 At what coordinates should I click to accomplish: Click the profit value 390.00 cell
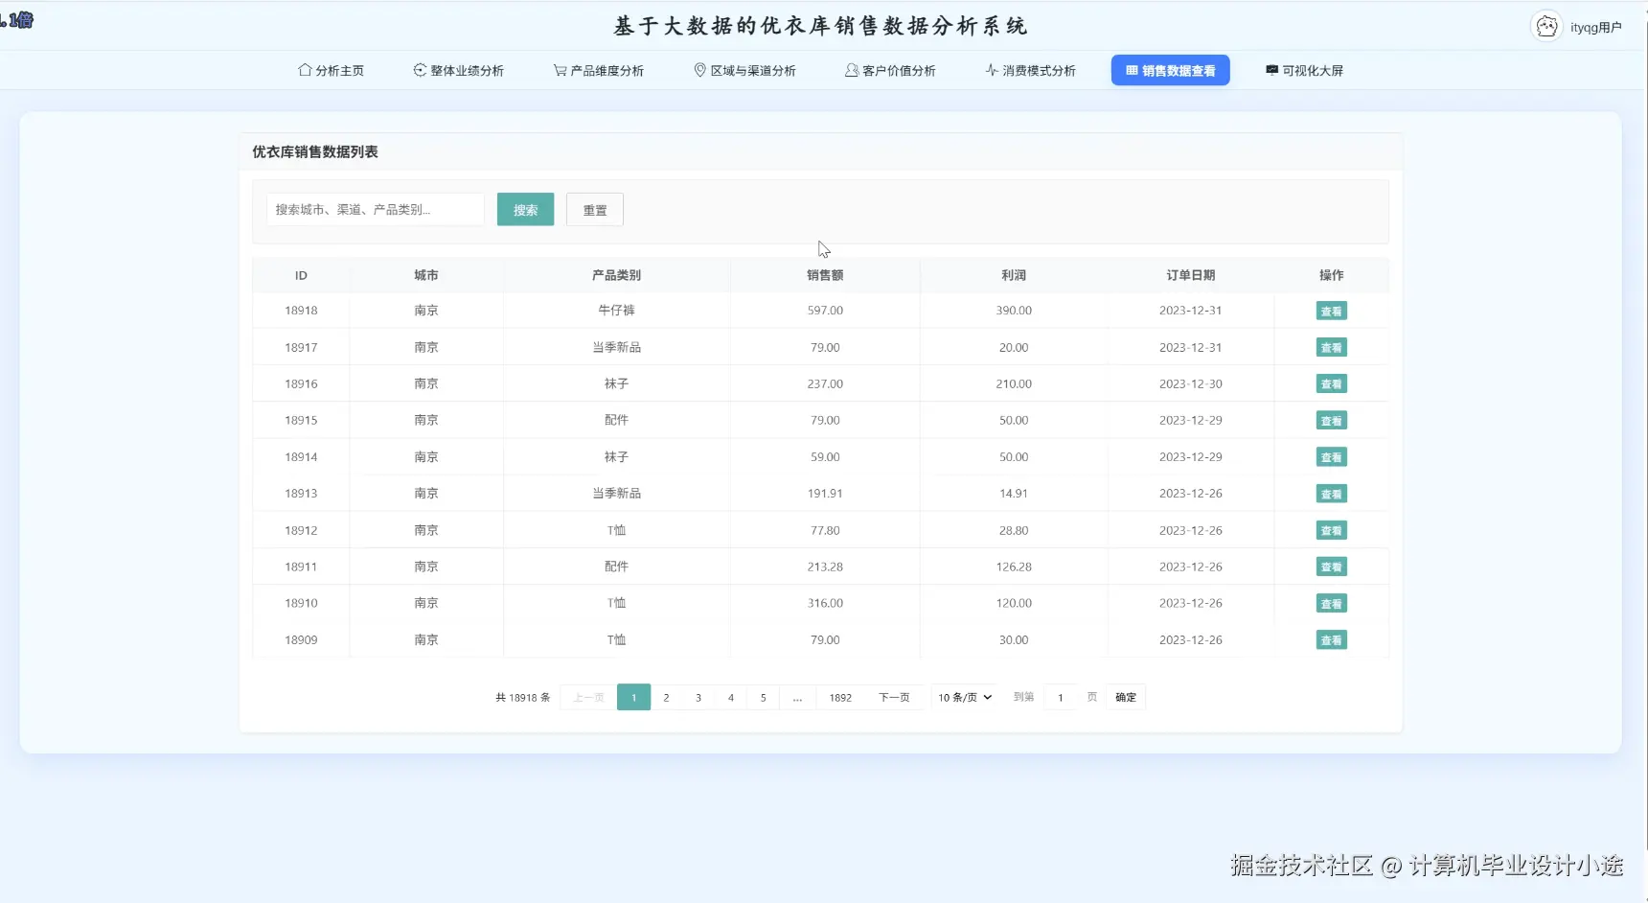1014,311
